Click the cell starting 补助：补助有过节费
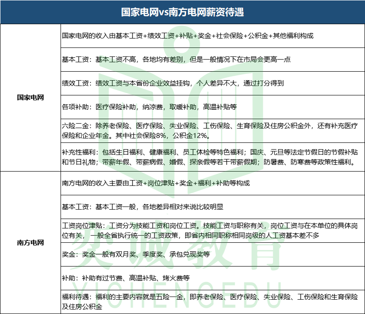The image size is (365, 314). coord(213,278)
